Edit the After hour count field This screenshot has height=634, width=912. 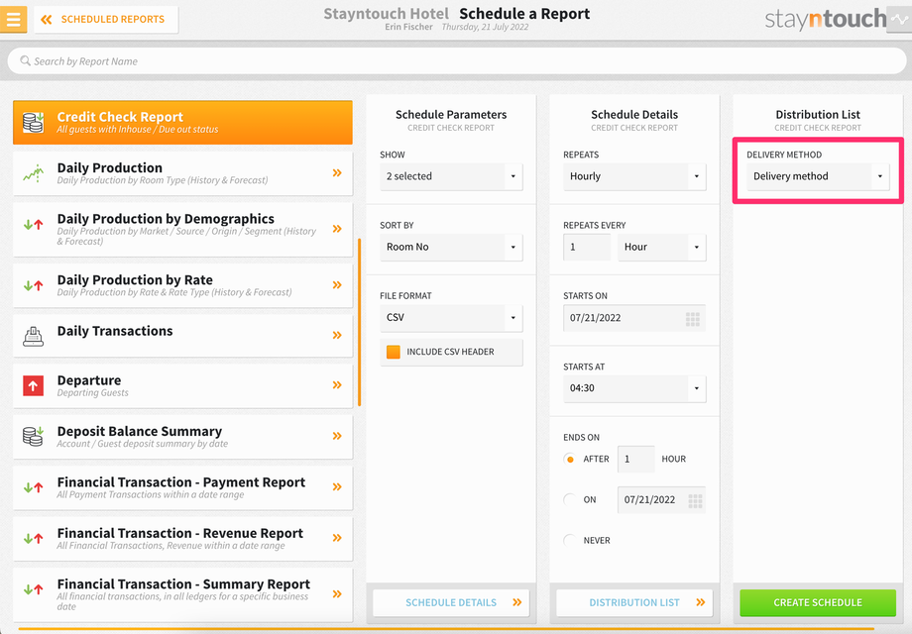point(635,459)
